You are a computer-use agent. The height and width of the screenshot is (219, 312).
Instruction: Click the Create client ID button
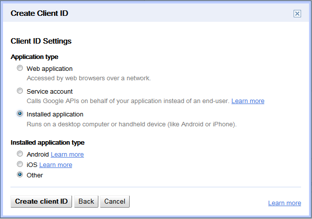click(41, 201)
